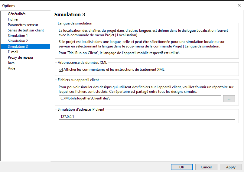The width and height of the screenshot is (244, 172).
Task: Select Simulation 3 in sidebar
Action: (18, 47)
